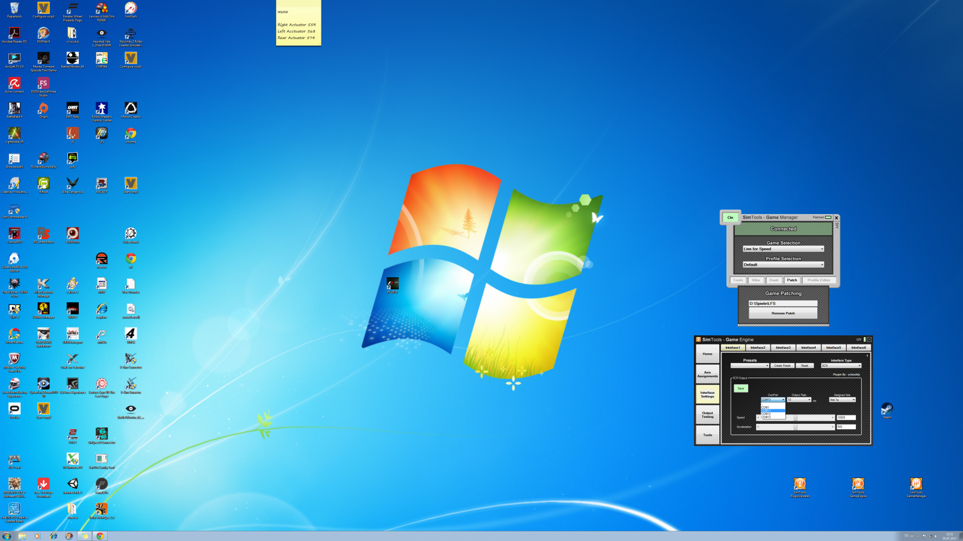Open the Steam desktop icon
Screen dimensions: 963x541
tap(887, 411)
